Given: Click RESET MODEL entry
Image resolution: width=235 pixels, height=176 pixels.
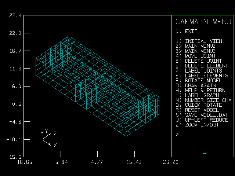Looking at the screenshot, I should pos(198,110).
